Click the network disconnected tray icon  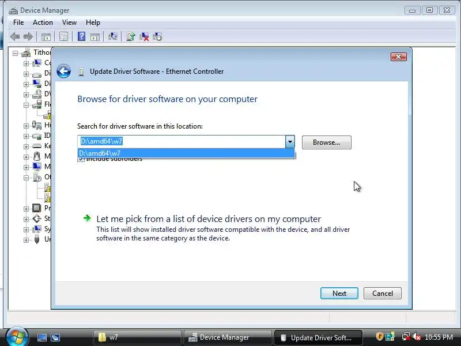(x=406, y=337)
